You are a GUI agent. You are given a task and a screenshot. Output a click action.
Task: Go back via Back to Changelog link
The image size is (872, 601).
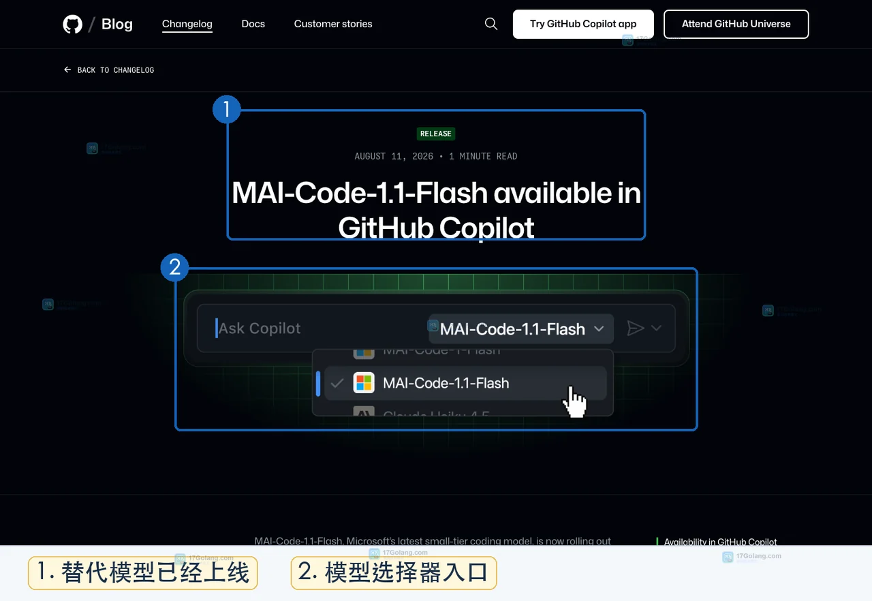[109, 70]
